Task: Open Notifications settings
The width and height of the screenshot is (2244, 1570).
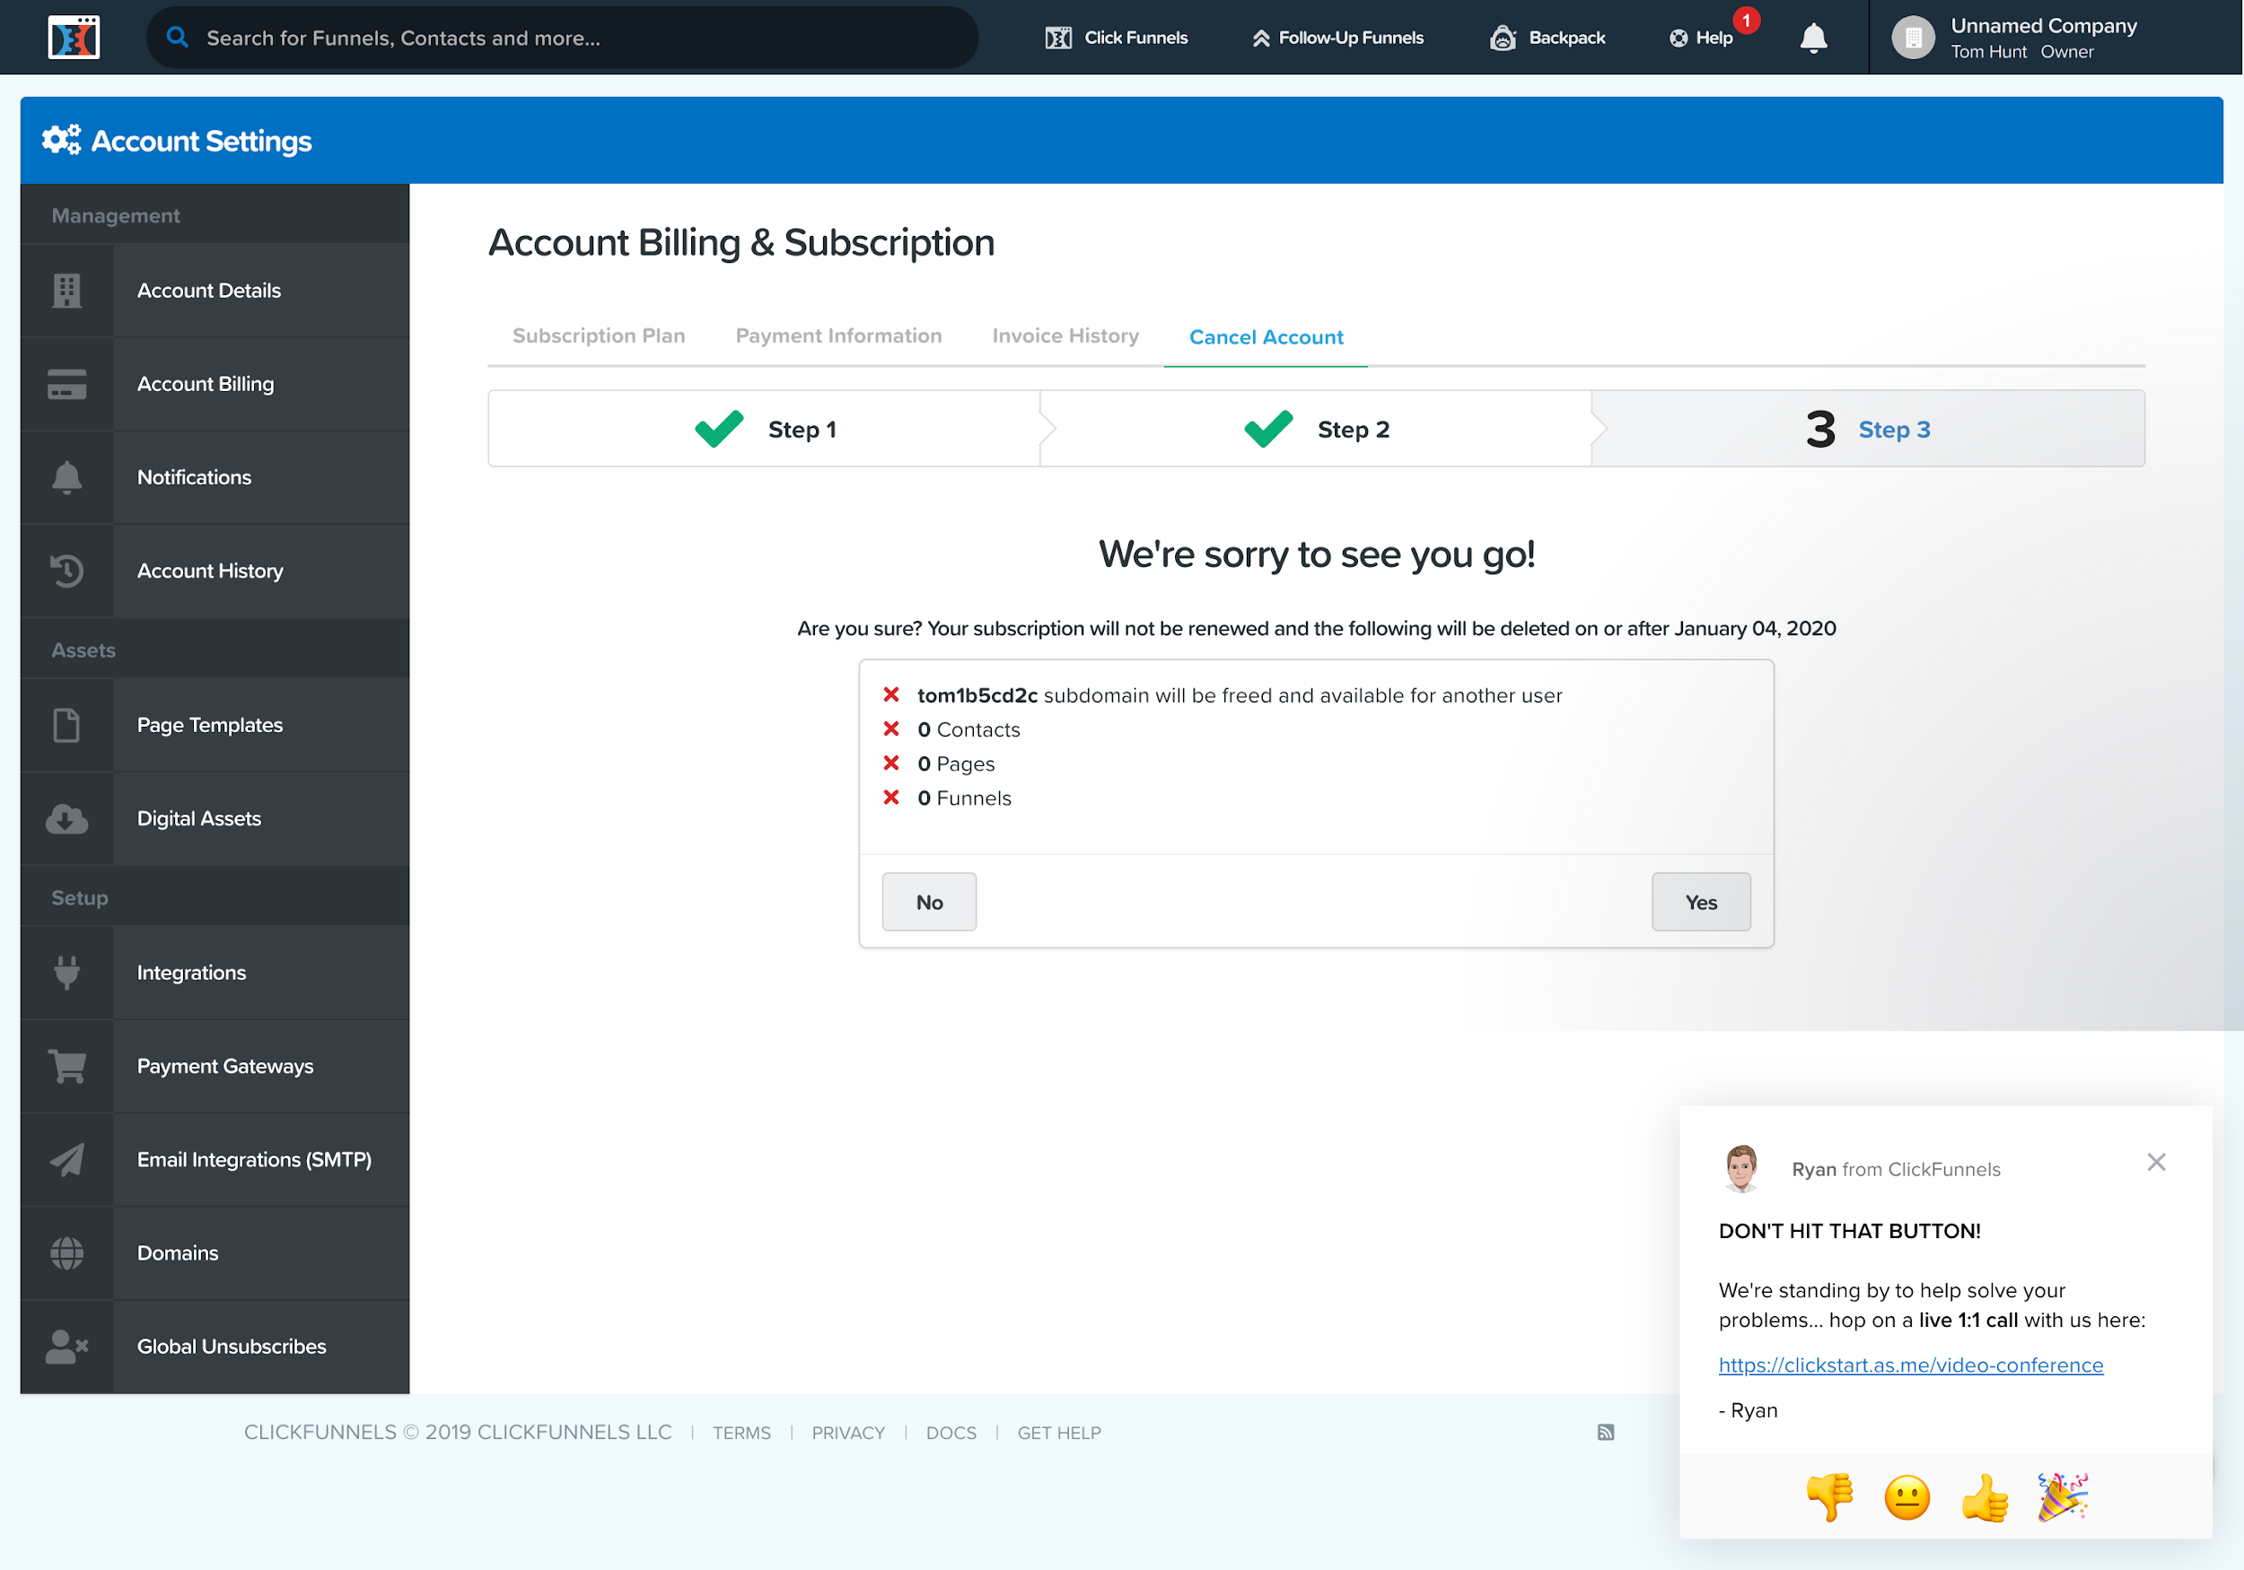Action: click(x=215, y=476)
